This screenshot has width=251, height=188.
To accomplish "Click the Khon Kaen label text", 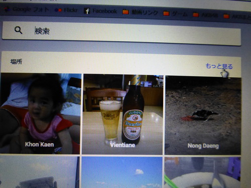I will point(40,144).
